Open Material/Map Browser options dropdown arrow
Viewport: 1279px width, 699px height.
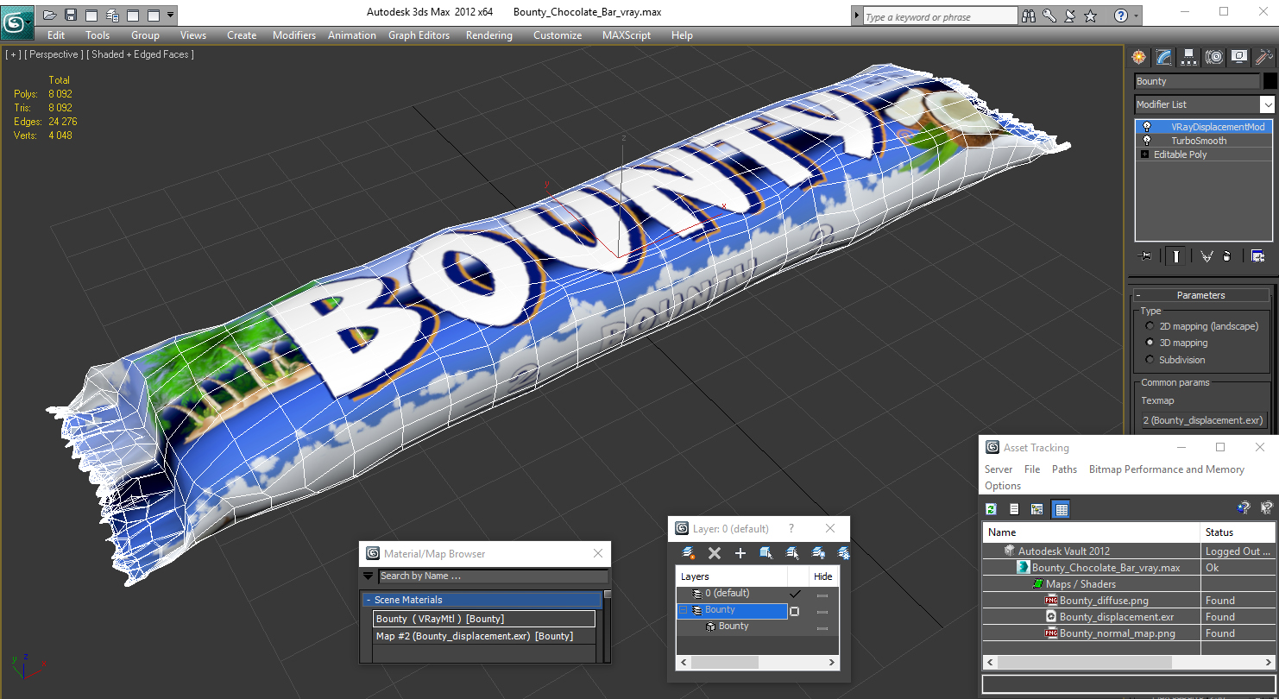(369, 576)
